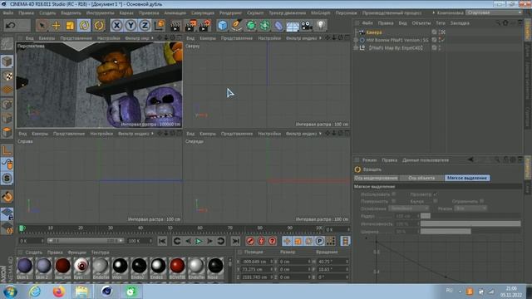The height and width of the screenshot is (299, 532).
Task: Activate the Scale tool
Action: (70, 26)
